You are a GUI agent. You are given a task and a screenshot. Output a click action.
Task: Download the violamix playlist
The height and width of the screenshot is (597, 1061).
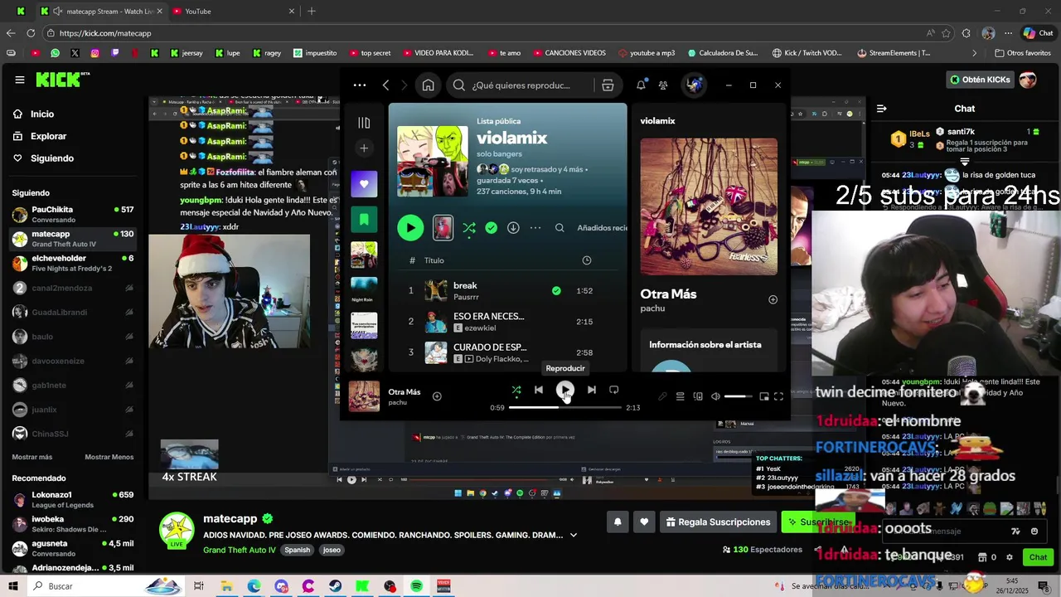(x=513, y=227)
